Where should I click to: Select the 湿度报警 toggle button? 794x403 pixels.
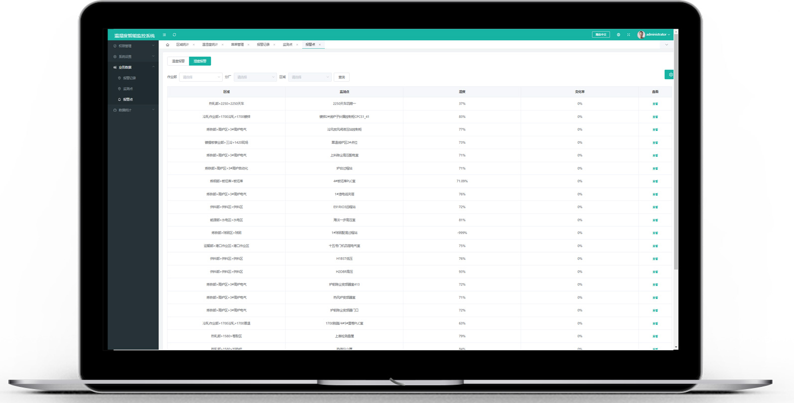[200, 61]
